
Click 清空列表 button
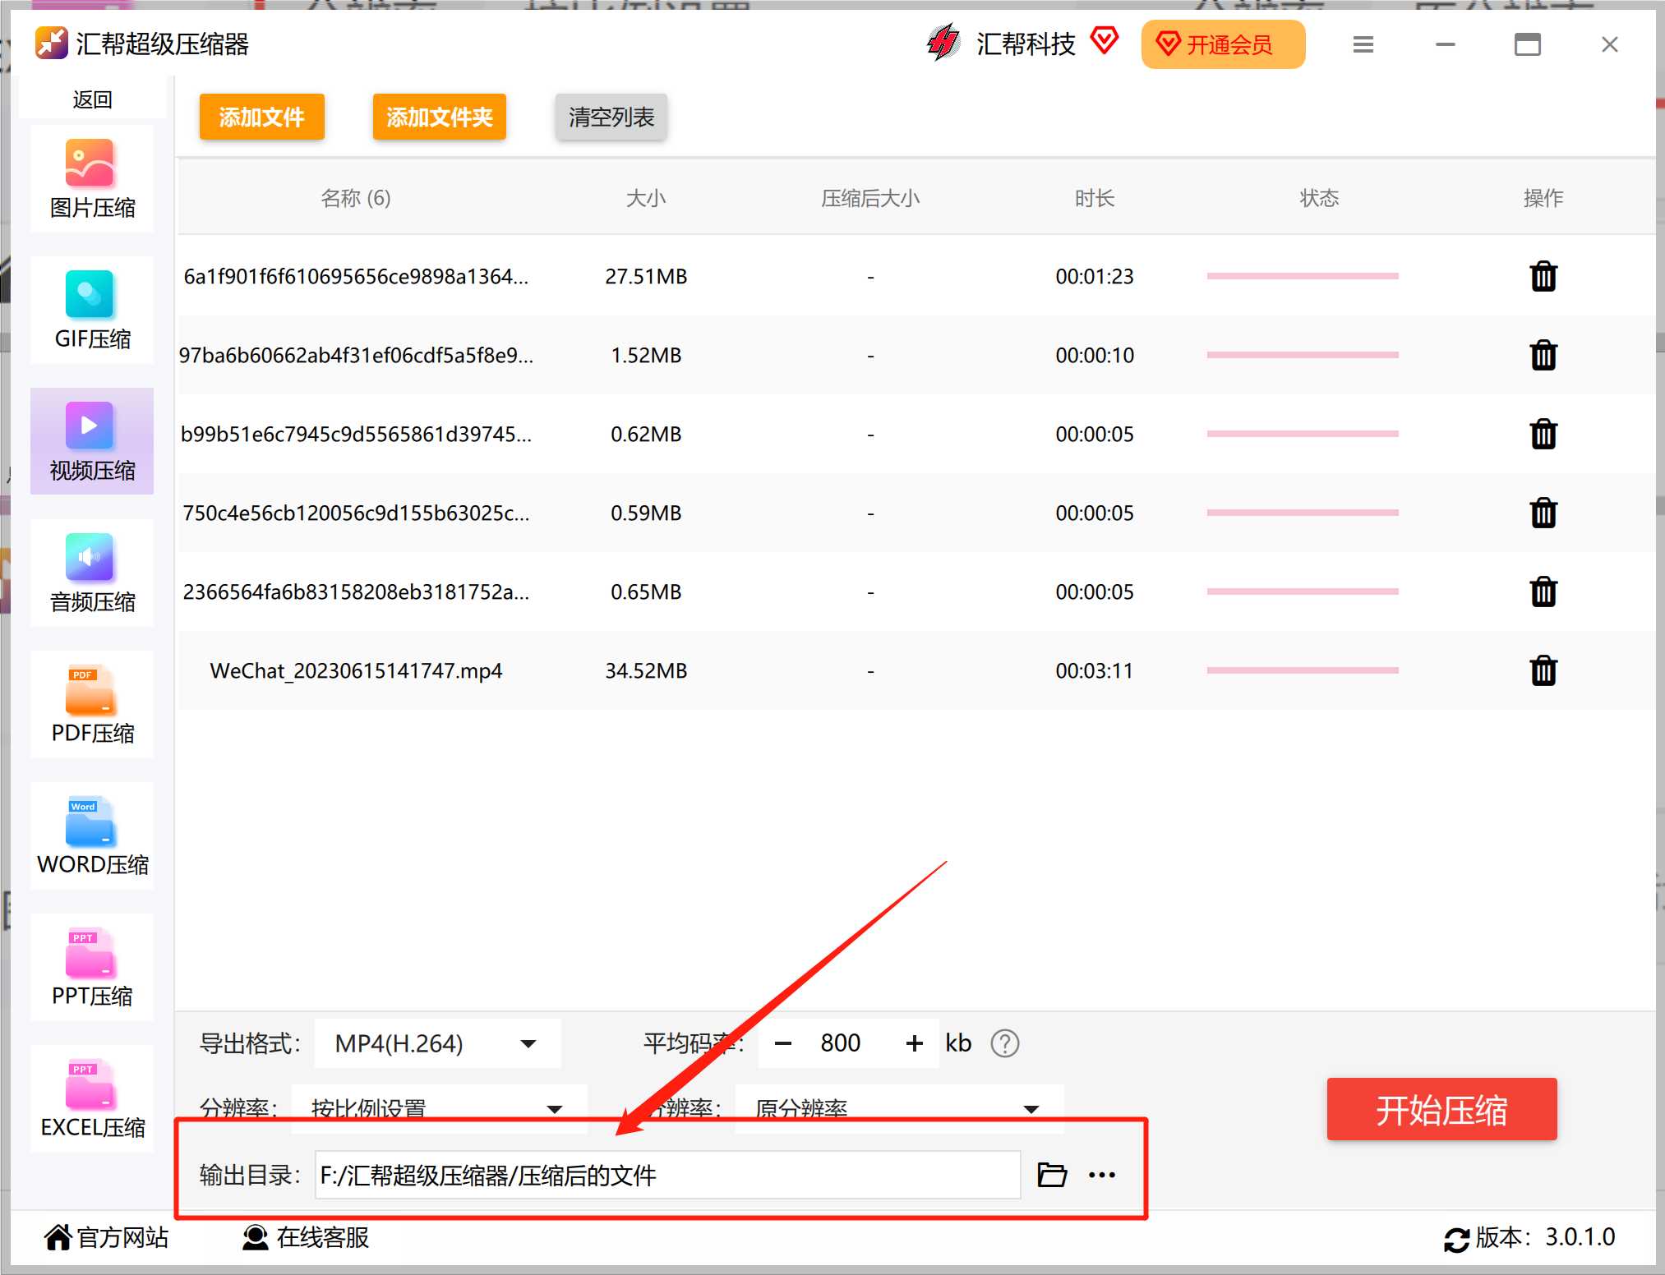tap(611, 117)
